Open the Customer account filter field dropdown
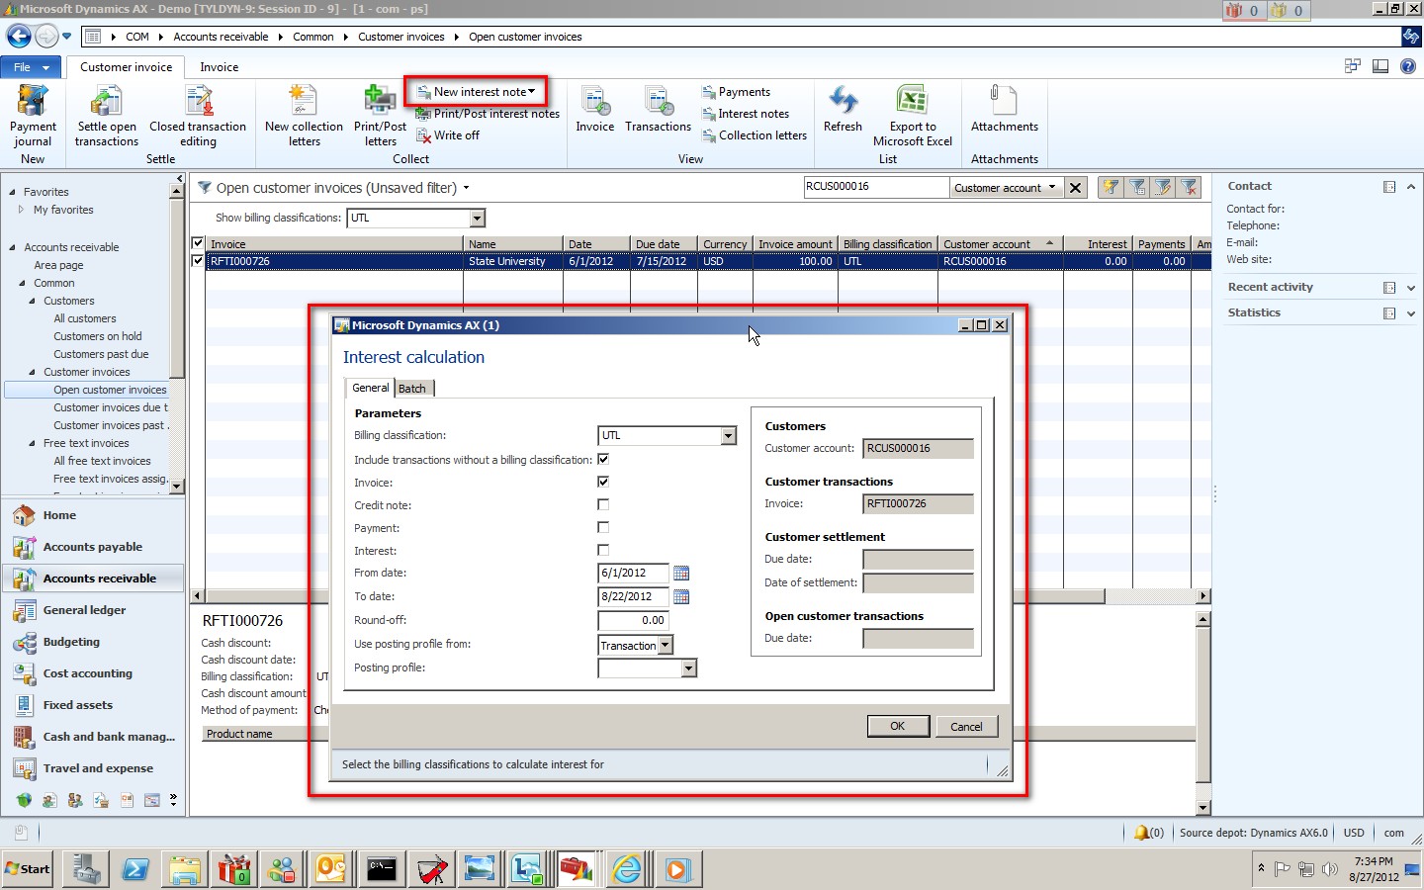This screenshot has height=890, width=1424. click(x=1052, y=187)
